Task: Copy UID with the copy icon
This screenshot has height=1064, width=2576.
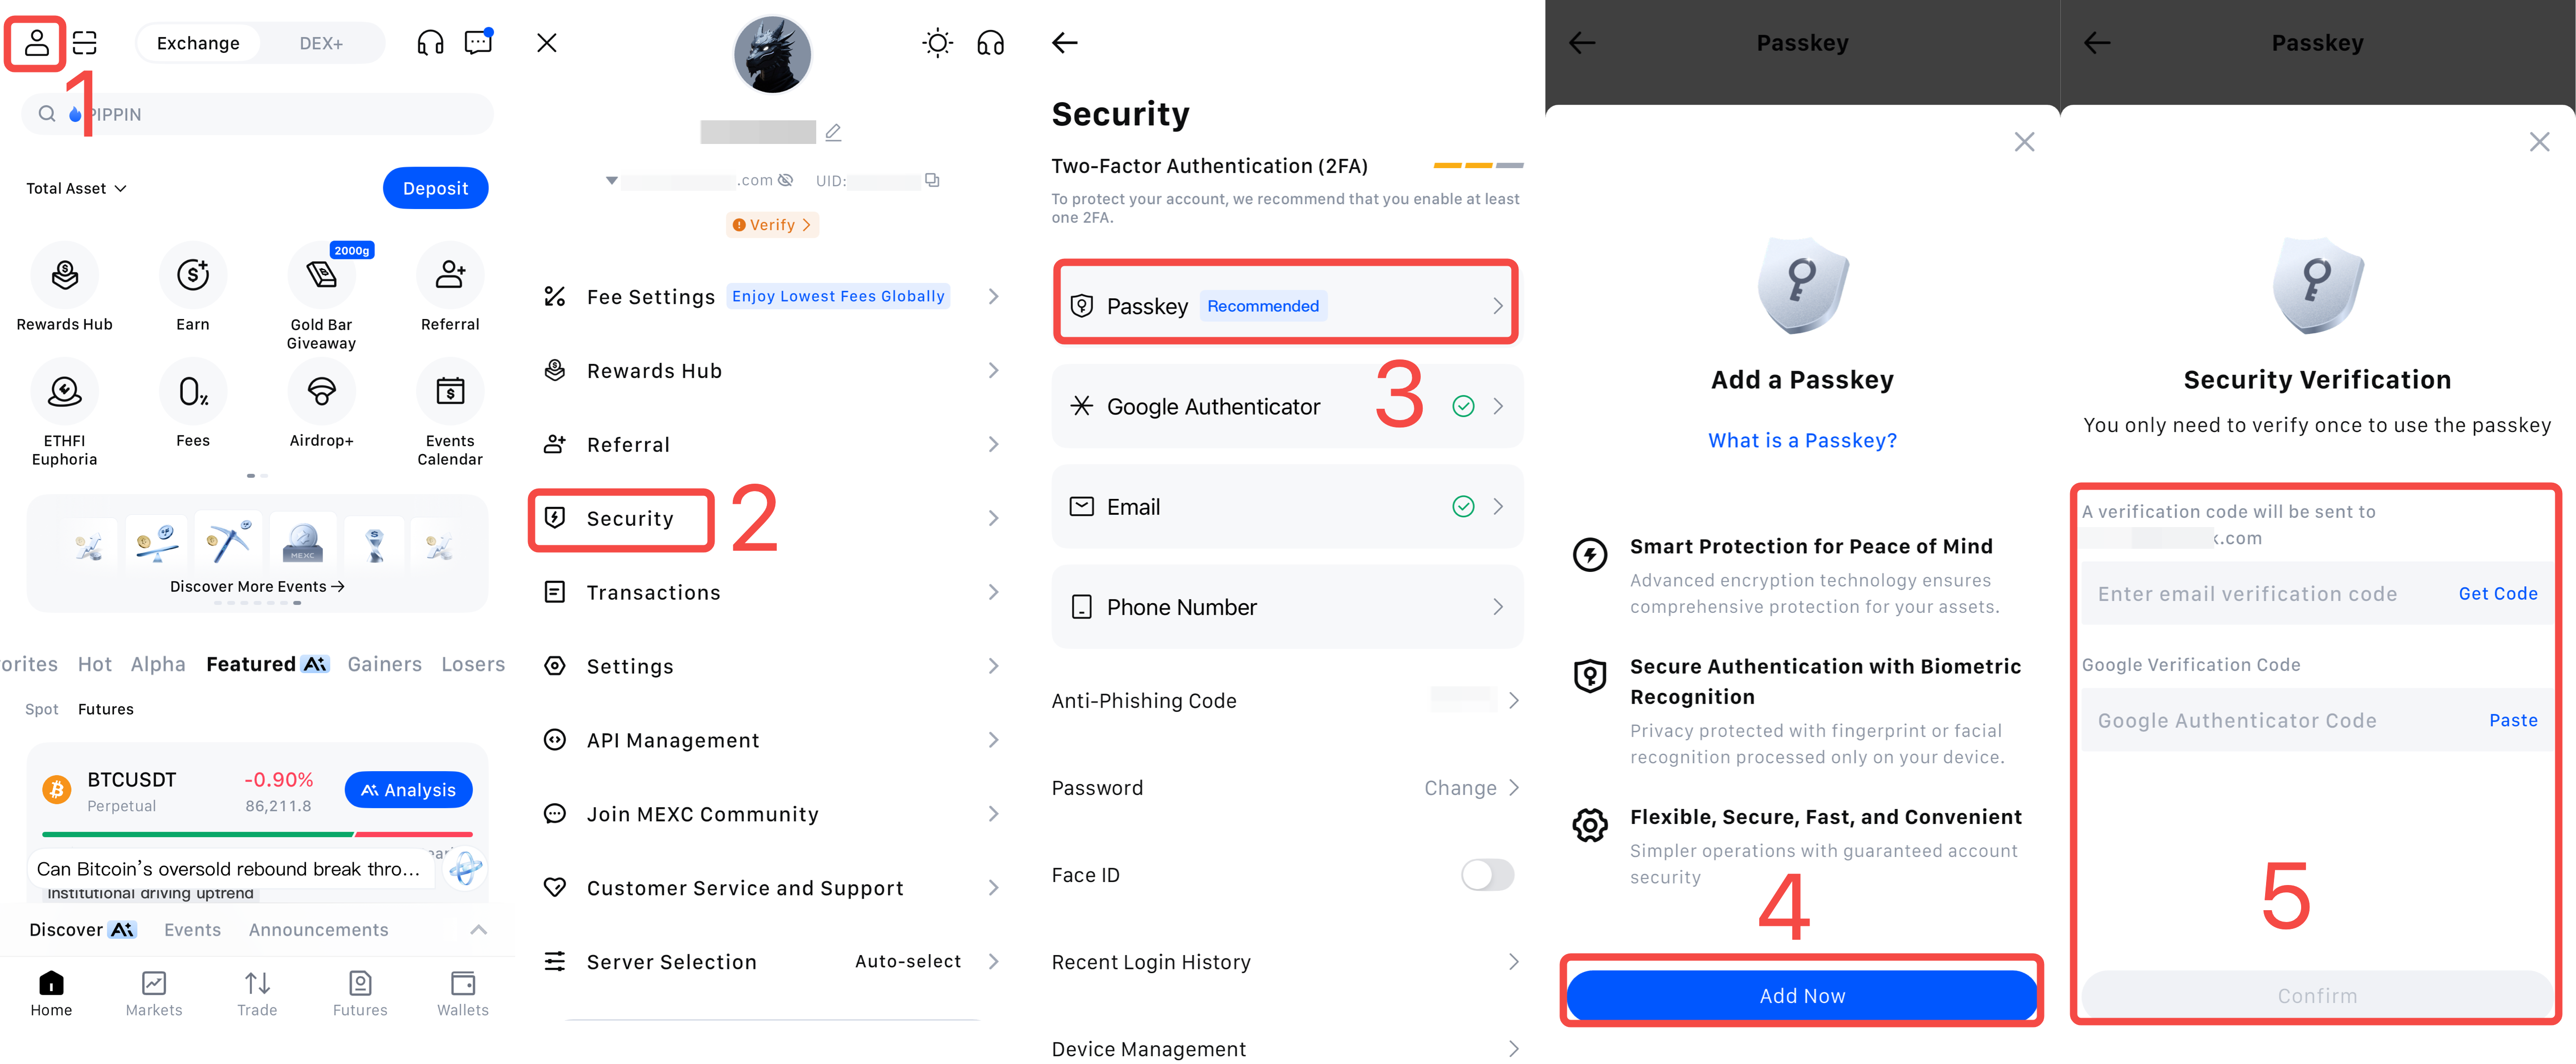Action: coord(932,180)
